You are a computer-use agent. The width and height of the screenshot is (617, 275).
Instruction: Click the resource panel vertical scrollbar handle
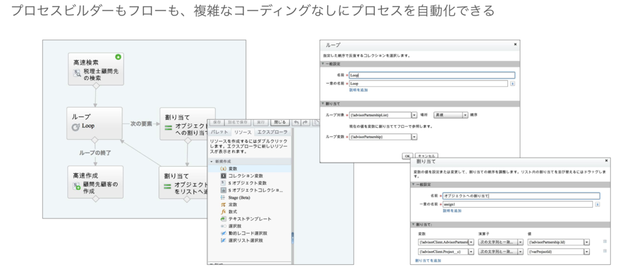pyautogui.click(x=292, y=238)
